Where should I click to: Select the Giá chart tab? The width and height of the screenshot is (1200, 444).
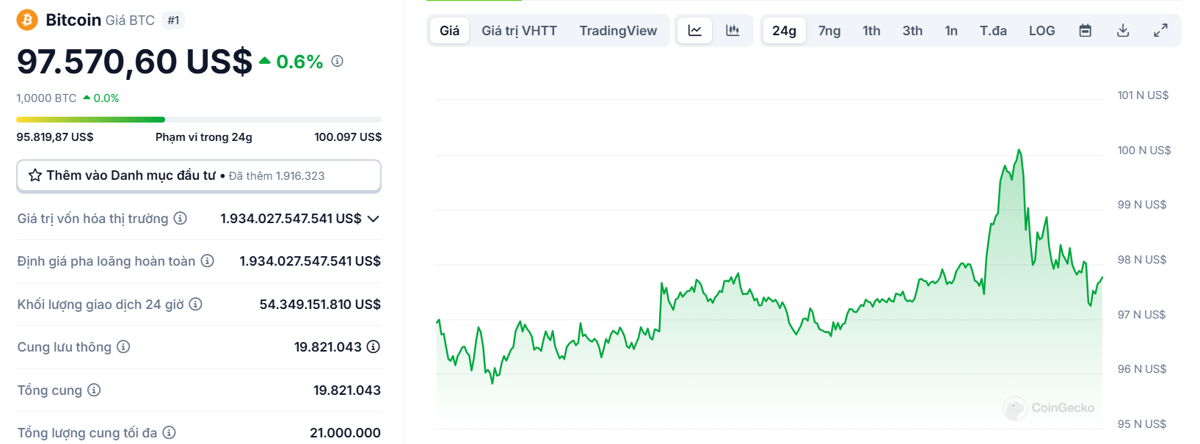tap(449, 31)
